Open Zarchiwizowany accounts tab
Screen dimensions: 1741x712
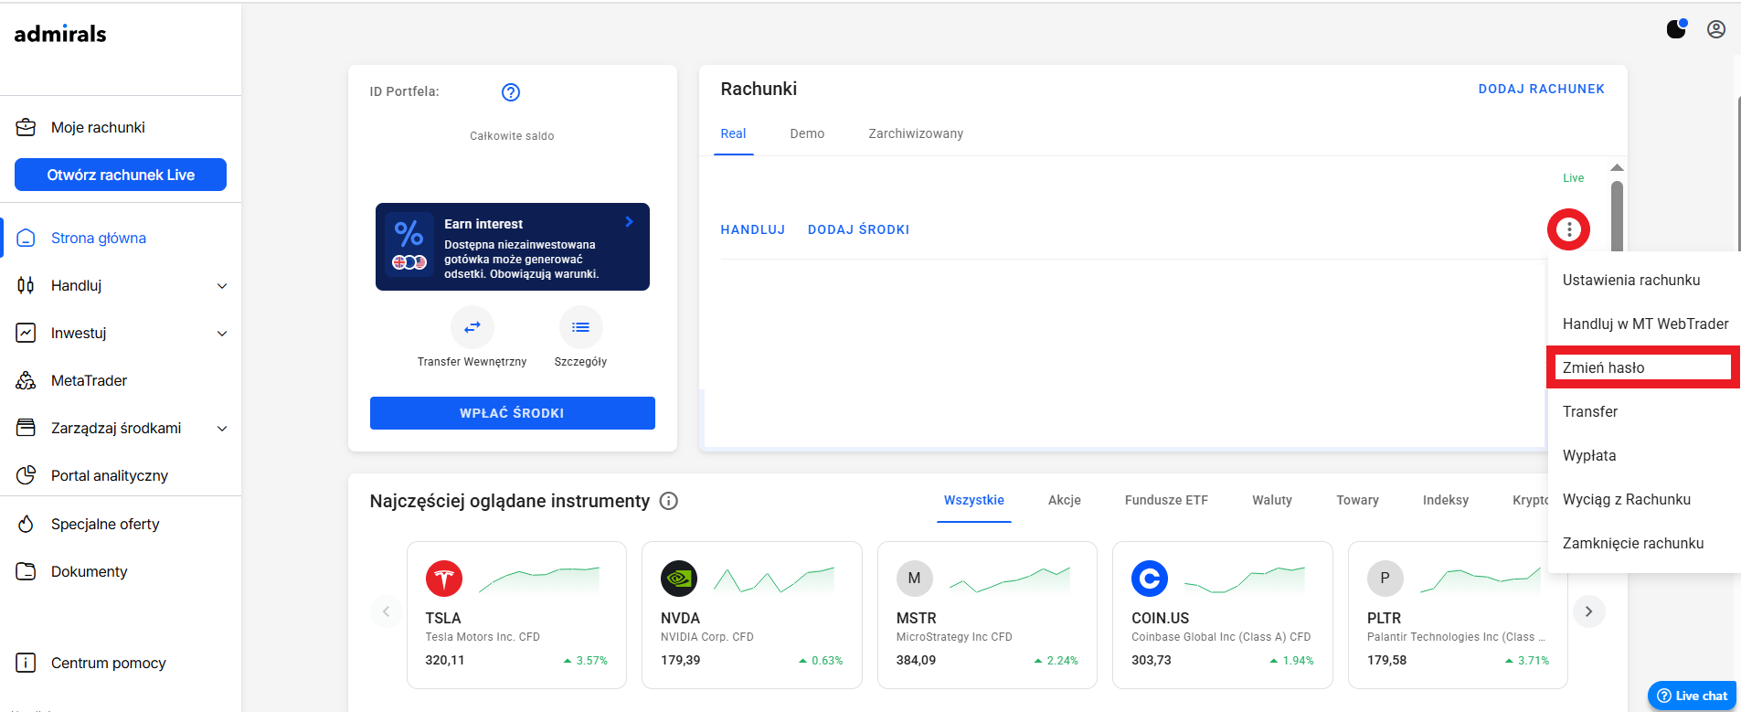(x=916, y=133)
